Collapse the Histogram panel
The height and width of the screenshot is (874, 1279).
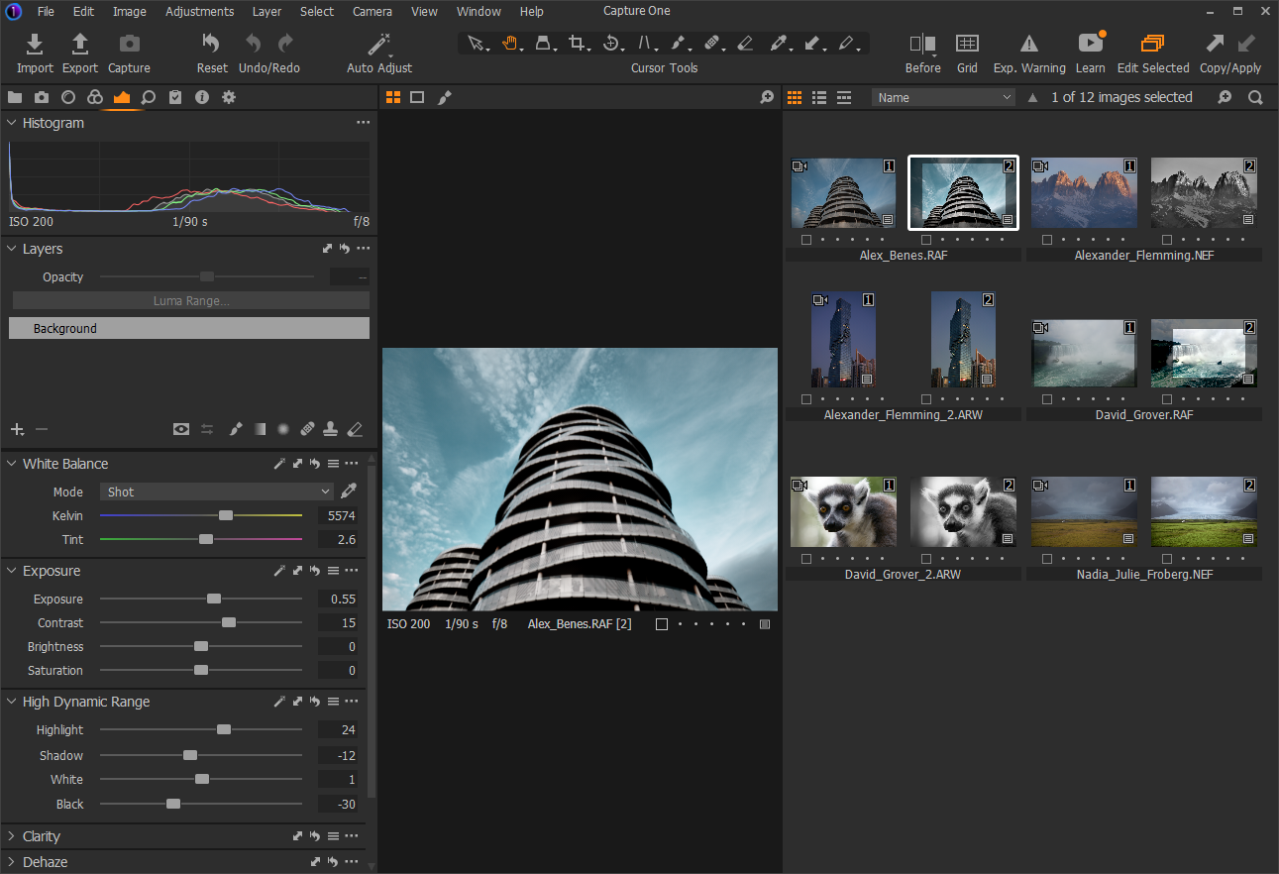(12, 123)
